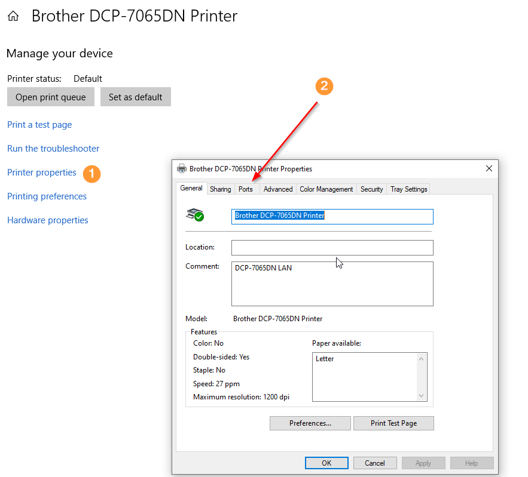528x477 pixels.
Task: Run the troubleshooter link
Action: (53, 149)
